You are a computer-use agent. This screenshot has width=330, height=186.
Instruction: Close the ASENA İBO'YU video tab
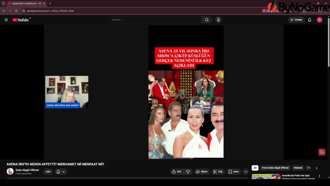coord(44,3)
